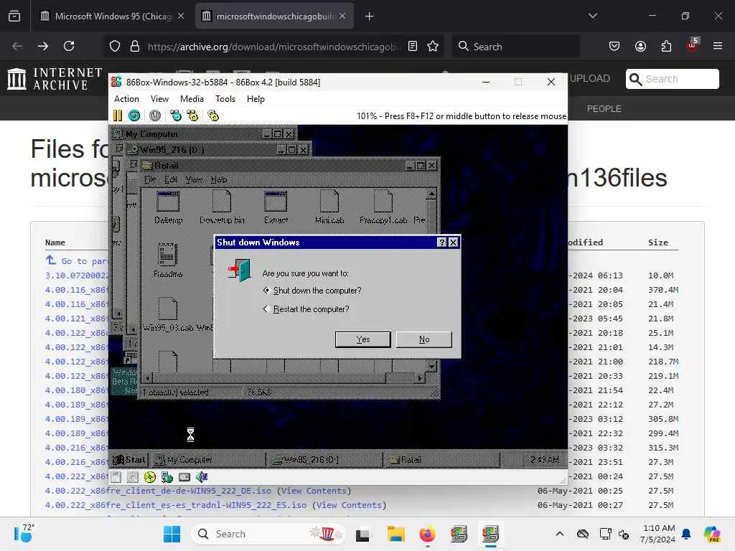Open the 86Box View menu
This screenshot has width=735, height=551.
159,99
